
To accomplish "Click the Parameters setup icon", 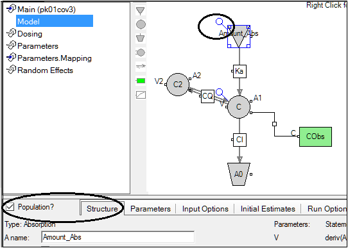I will 12,46.
